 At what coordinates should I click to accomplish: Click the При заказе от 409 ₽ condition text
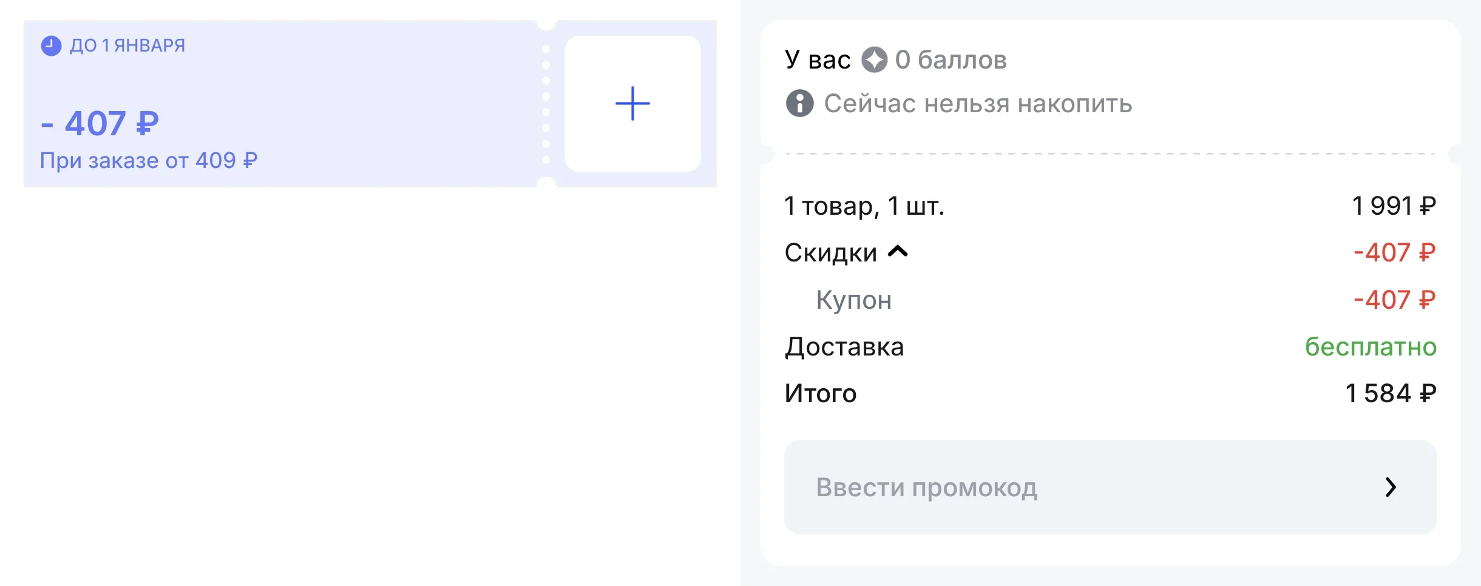149,160
